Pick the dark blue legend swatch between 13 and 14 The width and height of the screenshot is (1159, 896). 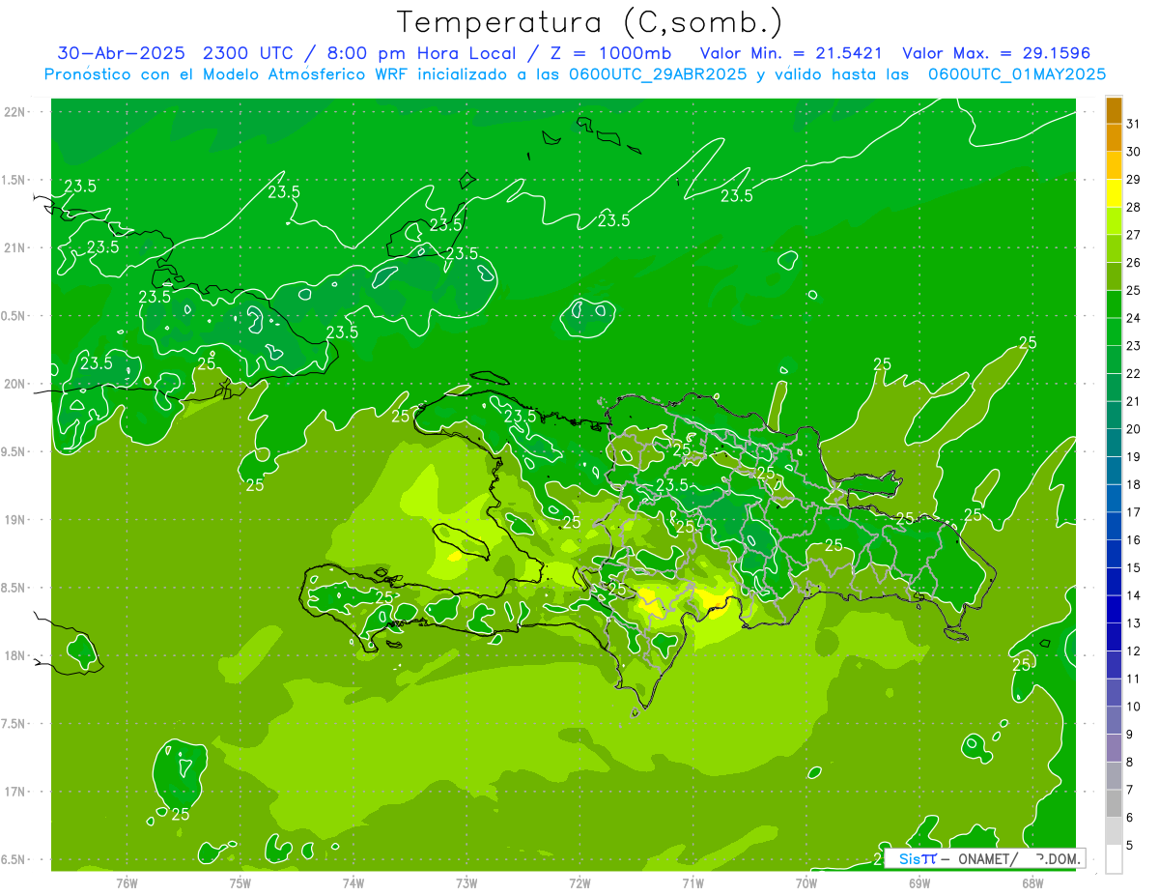pyautogui.click(x=1114, y=609)
